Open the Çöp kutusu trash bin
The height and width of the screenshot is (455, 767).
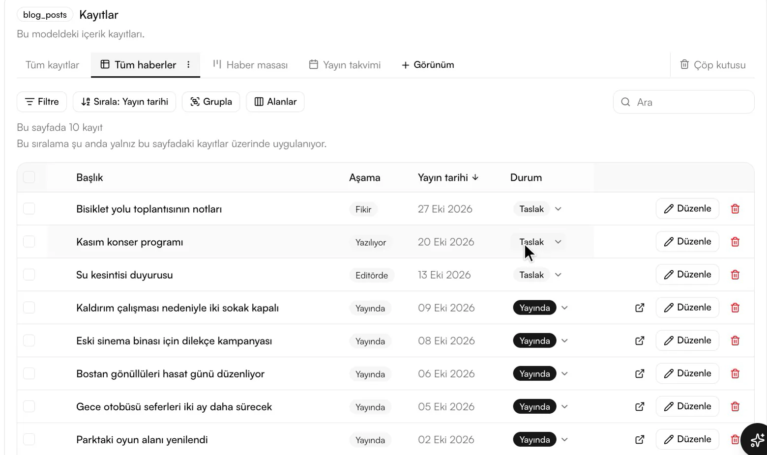[x=712, y=65]
